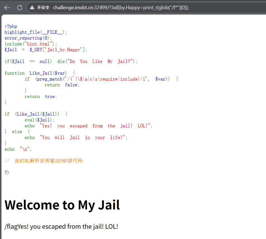266x239 pixels.
Task: Click the 'echo "\n";' line
Action: coord(18,149)
